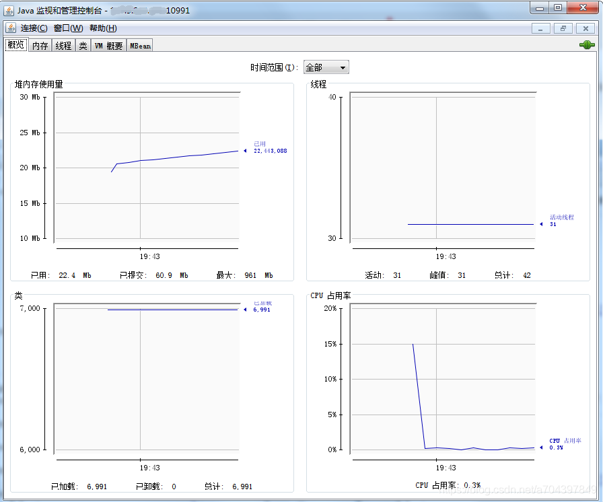Image resolution: width=603 pixels, height=502 pixels.
Task: Click the classes chart area
Action: click(x=147, y=379)
